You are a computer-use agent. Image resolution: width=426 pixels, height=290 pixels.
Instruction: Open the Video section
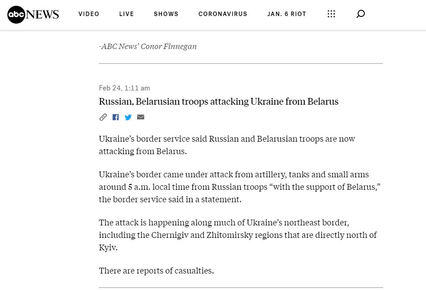89,14
